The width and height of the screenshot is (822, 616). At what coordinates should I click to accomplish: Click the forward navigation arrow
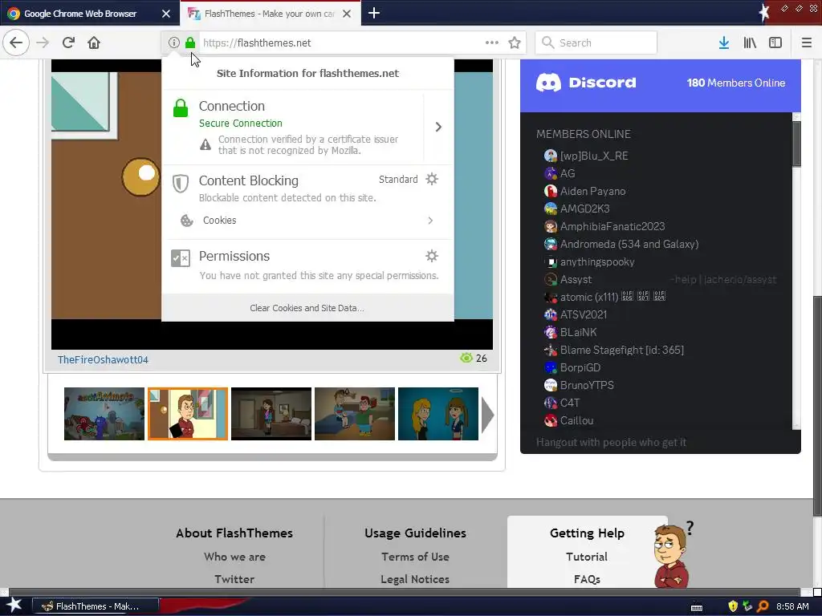pos(43,43)
